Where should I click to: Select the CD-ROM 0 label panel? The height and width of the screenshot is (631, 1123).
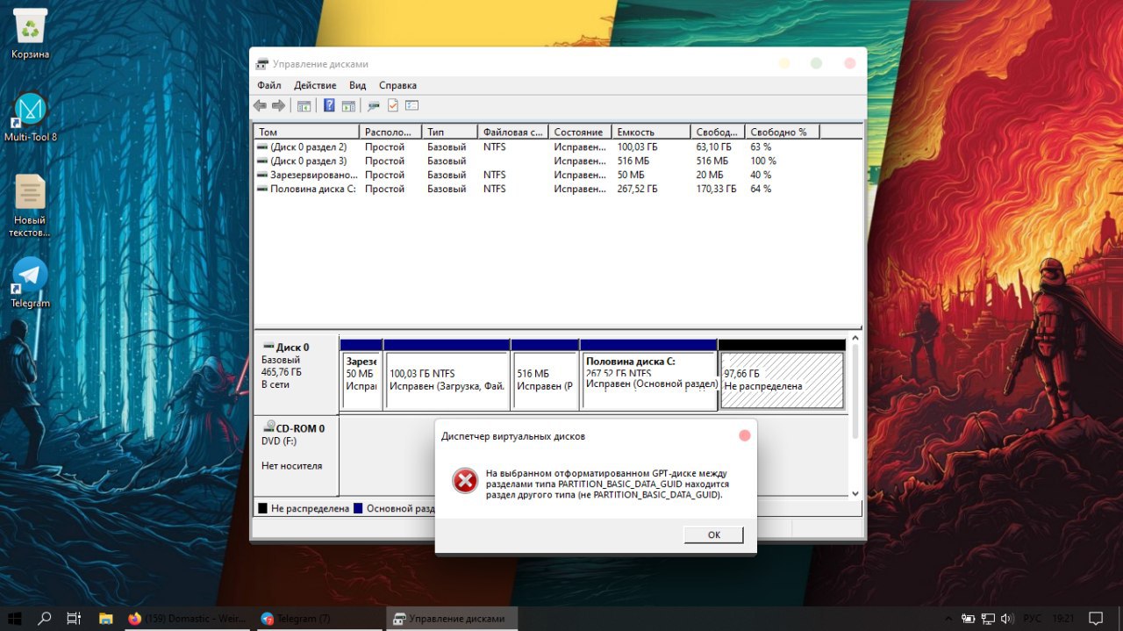point(296,455)
